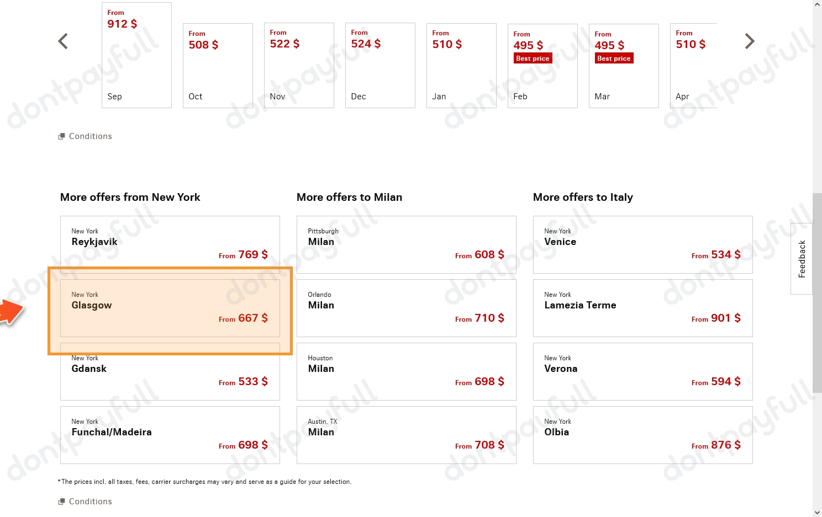Viewport: 822px width, 517px height.
Task: Click the right arrow to see later months
Action: click(750, 41)
